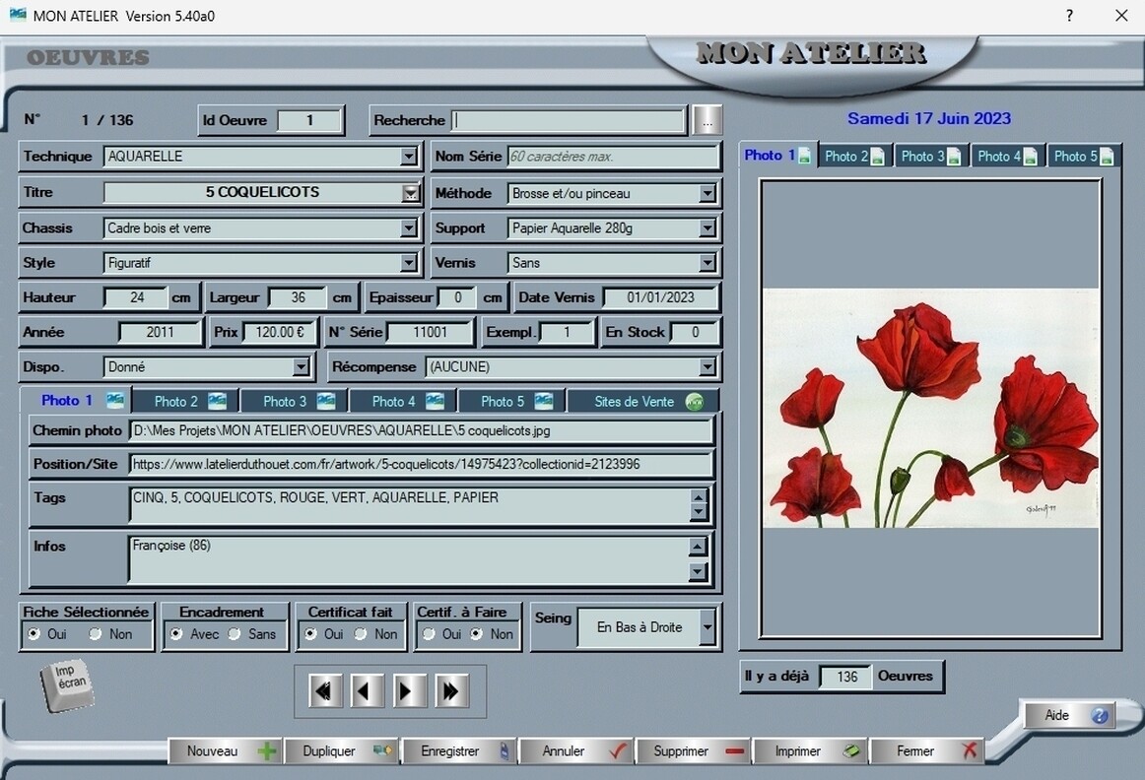Open the Photo 3 tab above Chemin photo
Image resolution: width=1145 pixels, height=780 pixels.
pyautogui.click(x=295, y=401)
